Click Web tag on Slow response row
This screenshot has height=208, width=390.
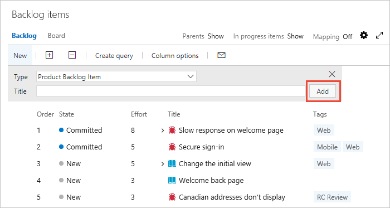pos(324,130)
